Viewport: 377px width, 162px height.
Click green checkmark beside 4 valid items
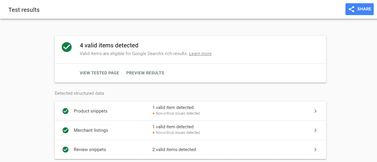pyautogui.click(x=67, y=47)
